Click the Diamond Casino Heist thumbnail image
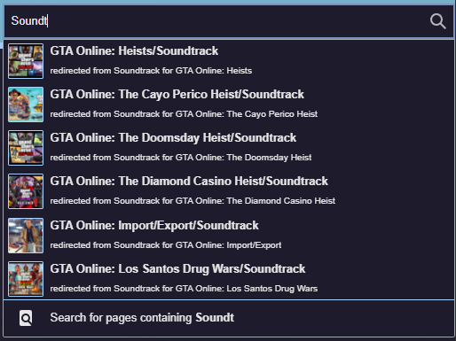 point(26,191)
